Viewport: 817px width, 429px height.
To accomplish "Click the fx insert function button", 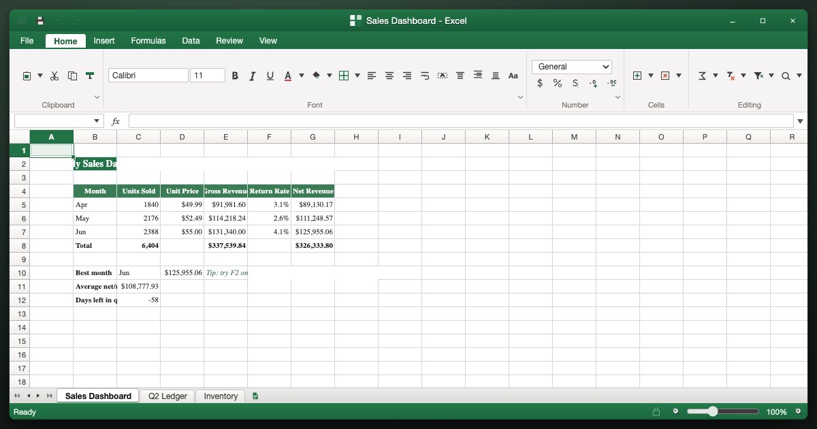I will (116, 121).
